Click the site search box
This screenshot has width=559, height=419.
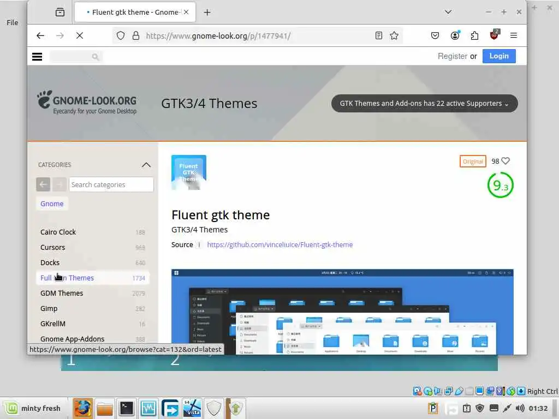click(x=76, y=57)
